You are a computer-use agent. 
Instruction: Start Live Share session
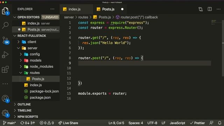click(x=68, y=123)
